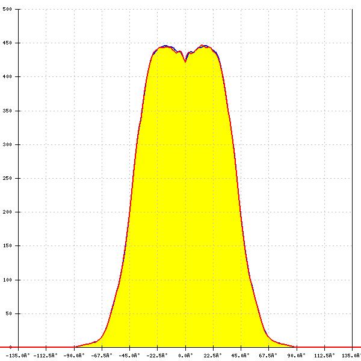Click the central dip of the curve at 0°
The height and width of the screenshot is (361, 361).
tap(185, 62)
